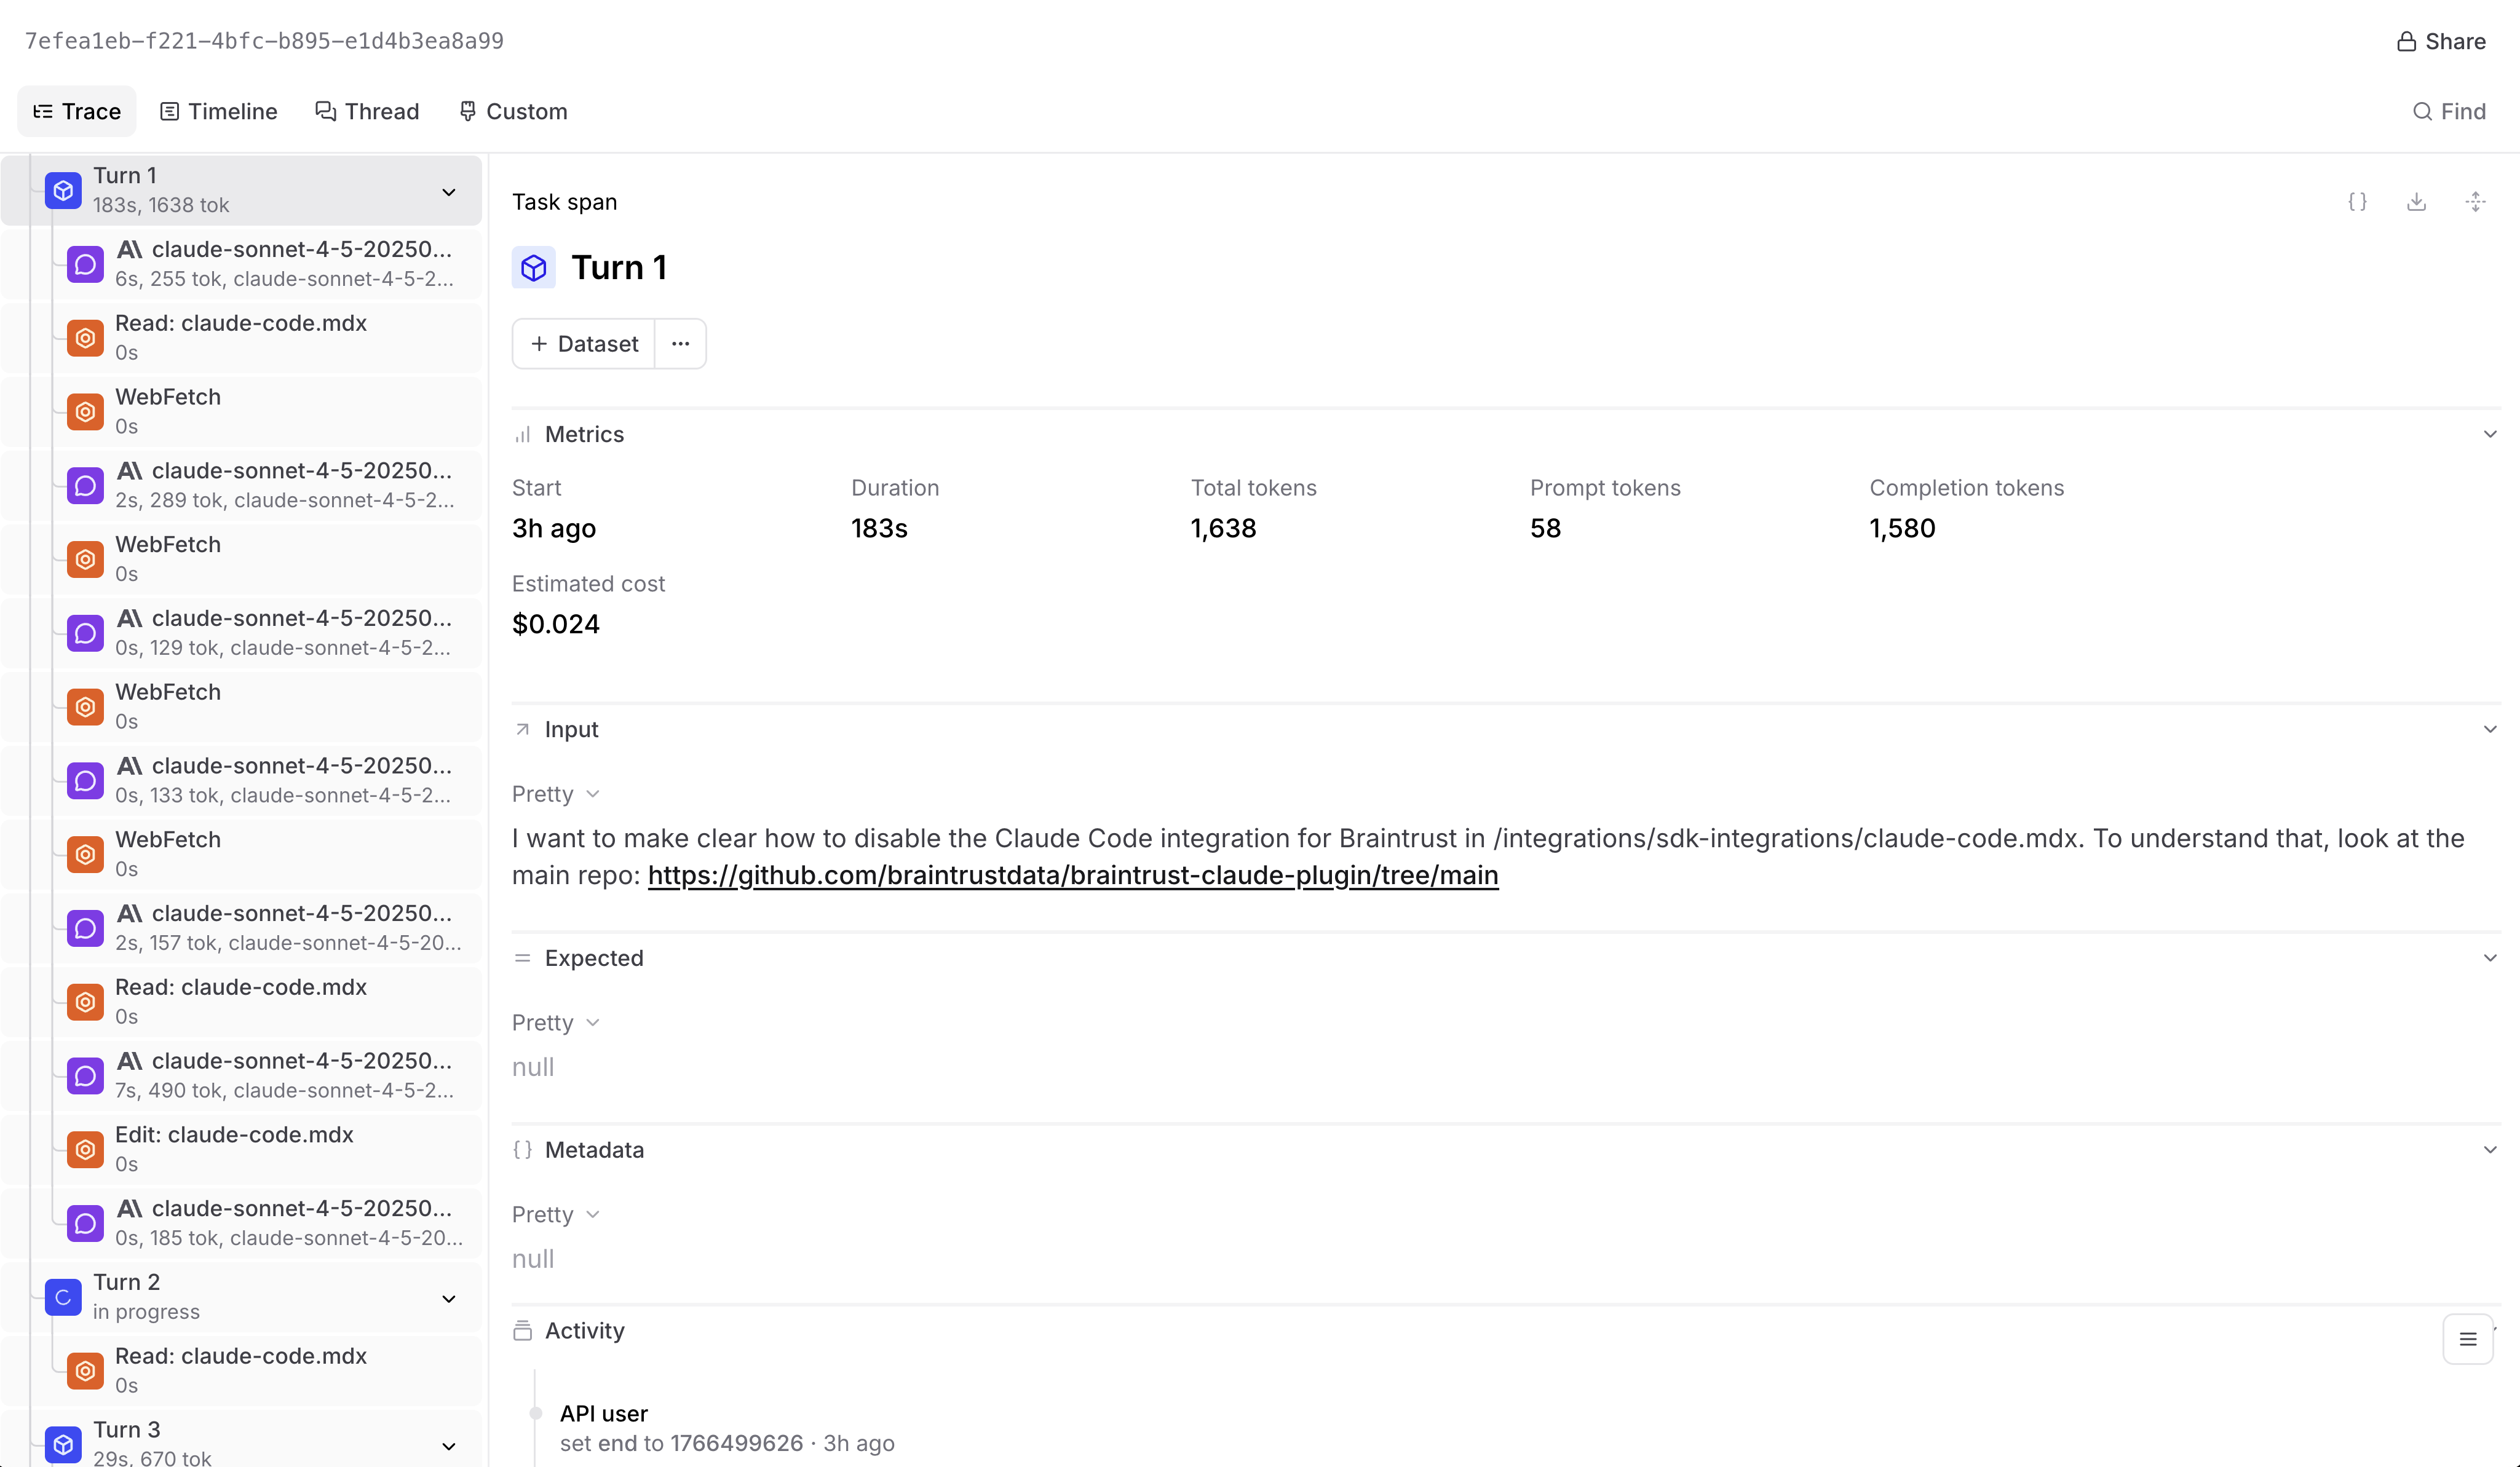The image size is (2520, 1467).
Task: Click Edit: claude-code.mdx tool span icon
Action: (85, 1149)
